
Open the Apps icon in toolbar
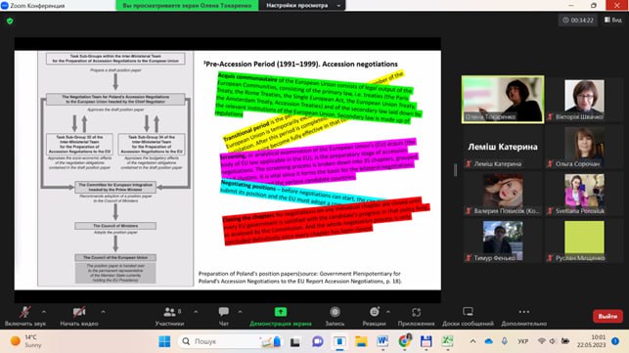[416, 312]
